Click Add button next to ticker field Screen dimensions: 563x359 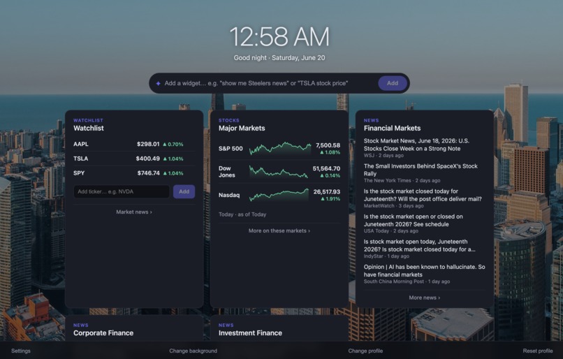point(184,191)
